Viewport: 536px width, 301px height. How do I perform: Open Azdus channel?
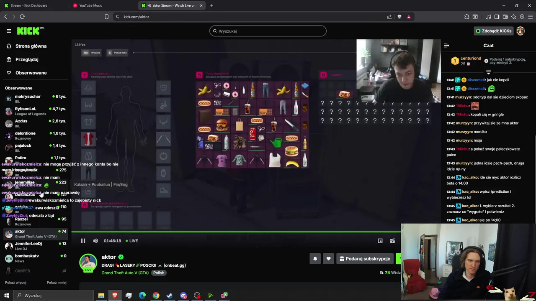(x=36, y=123)
